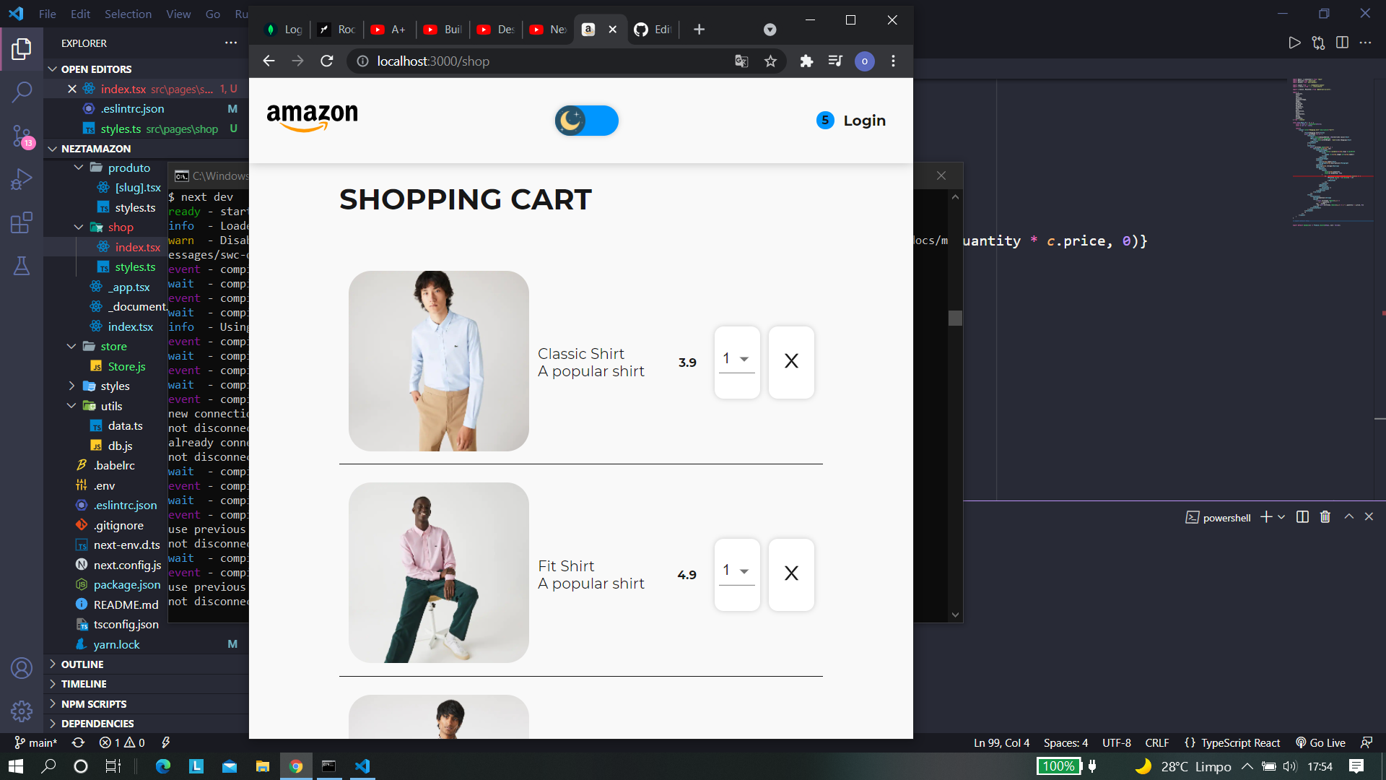
Task: Open Extensions view in activity bar
Action: pos(22,222)
